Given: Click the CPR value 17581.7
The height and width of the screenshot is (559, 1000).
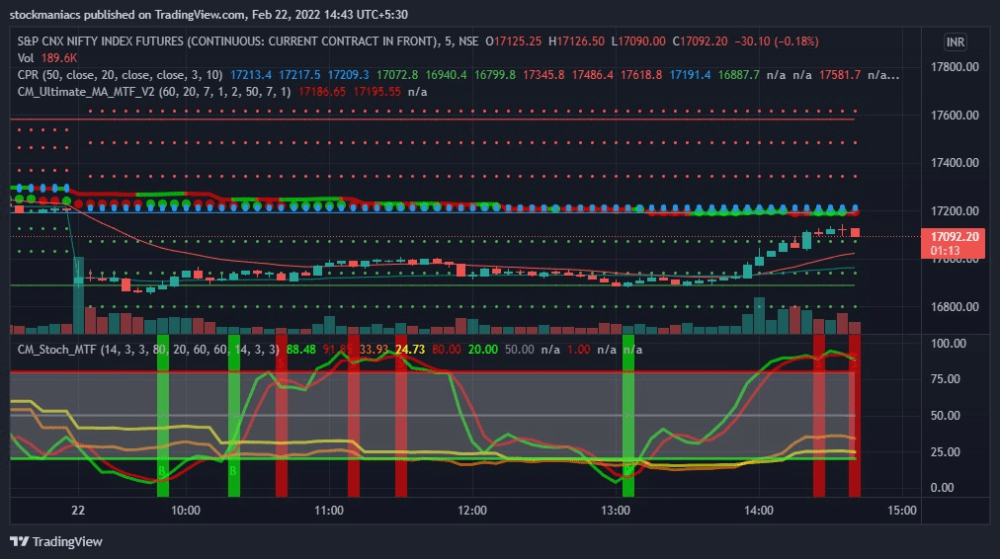Looking at the screenshot, I should (839, 75).
